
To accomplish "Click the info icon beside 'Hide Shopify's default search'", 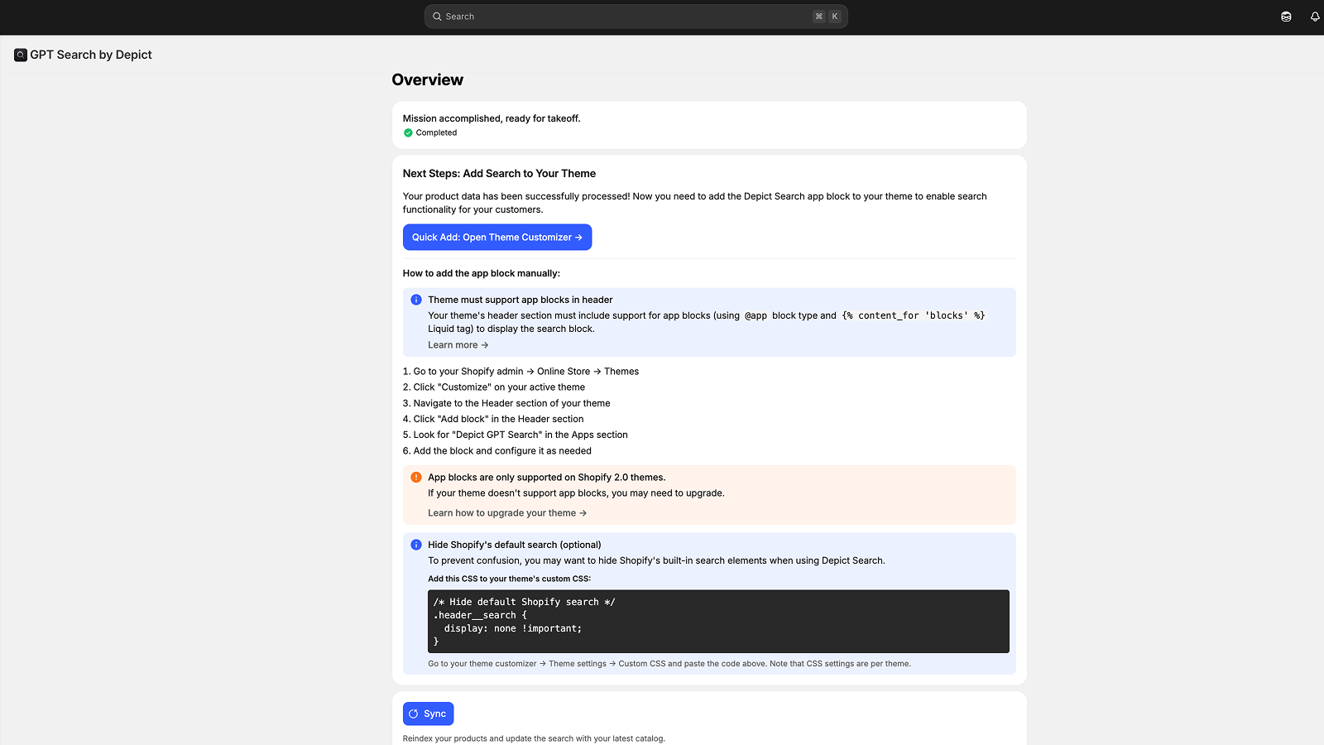I will pos(416,545).
